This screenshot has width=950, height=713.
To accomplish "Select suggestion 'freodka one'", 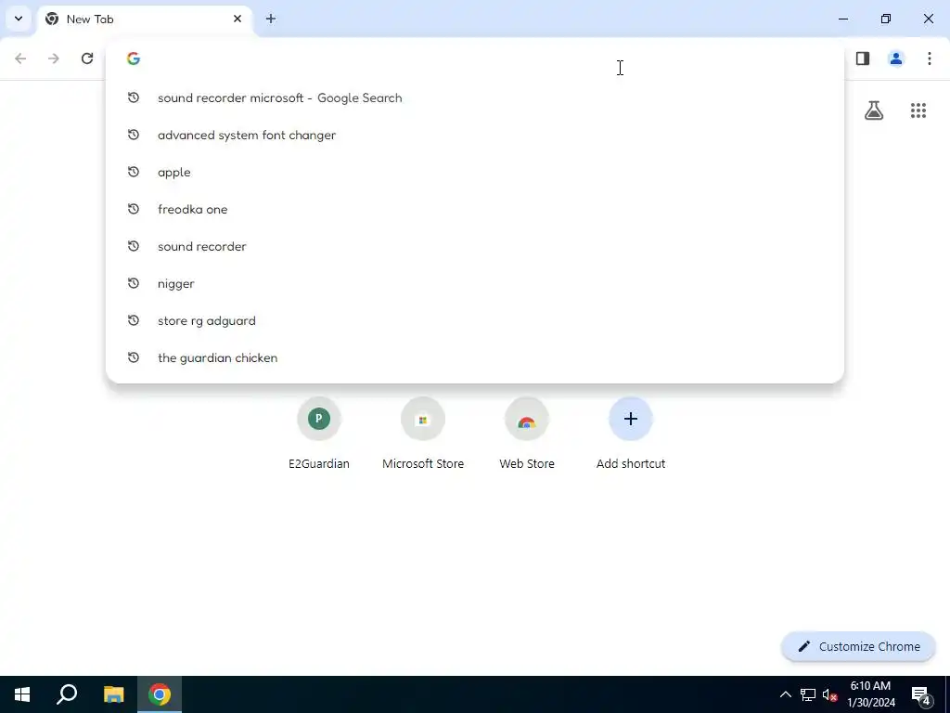I will click(x=475, y=209).
